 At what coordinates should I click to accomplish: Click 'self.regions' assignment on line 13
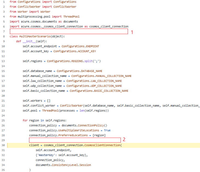coord(32,61)
